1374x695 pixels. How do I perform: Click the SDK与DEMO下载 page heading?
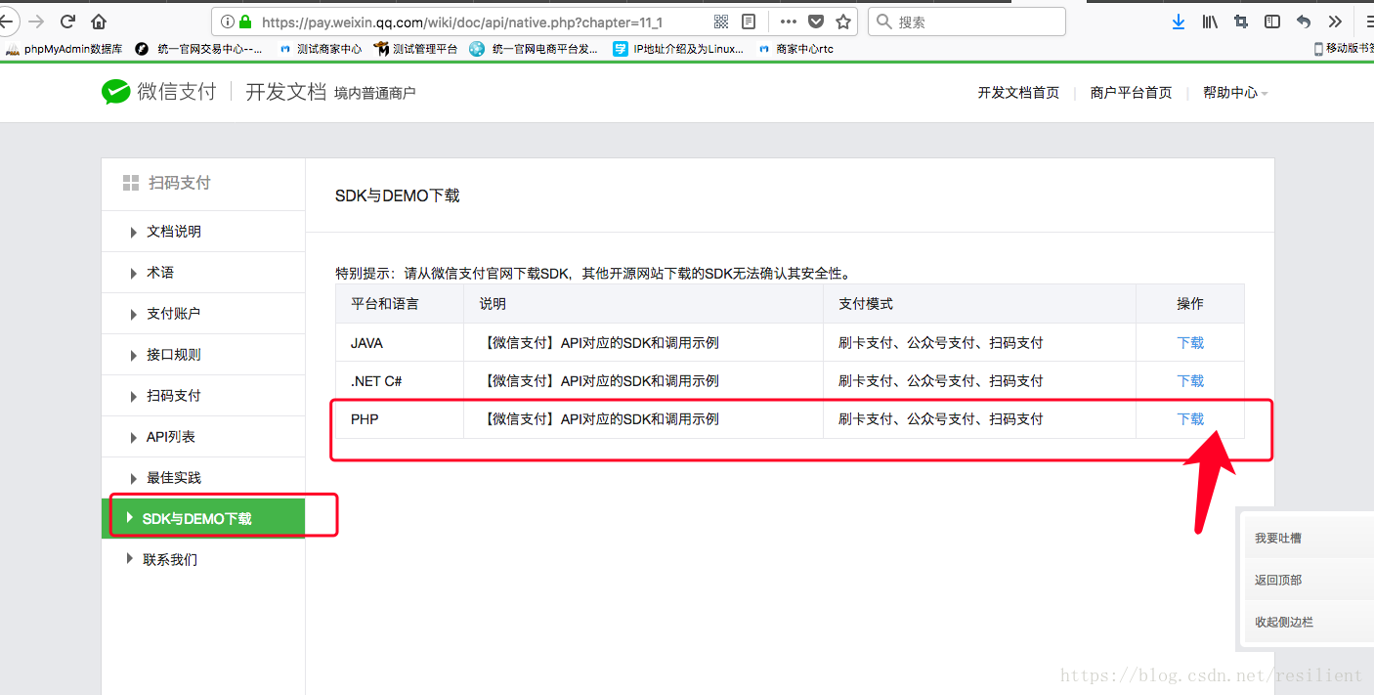pos(397,195)
